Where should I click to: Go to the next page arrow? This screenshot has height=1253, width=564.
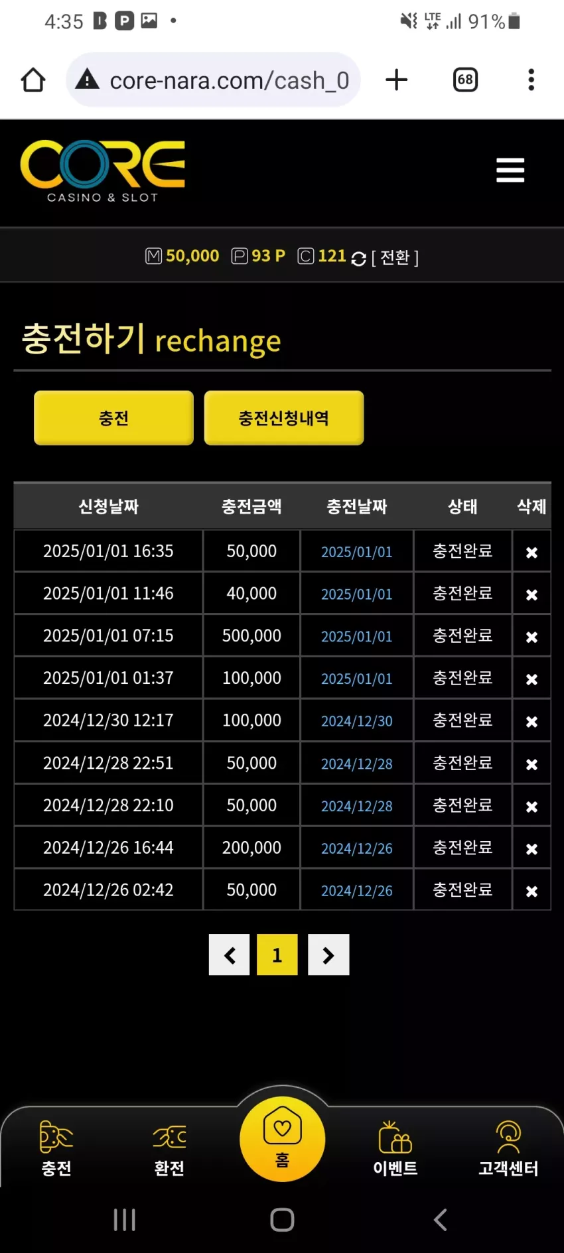pos(328,955)
